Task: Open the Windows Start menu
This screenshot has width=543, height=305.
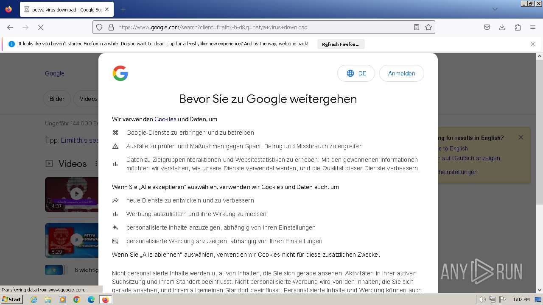Action: click(12, 299)
